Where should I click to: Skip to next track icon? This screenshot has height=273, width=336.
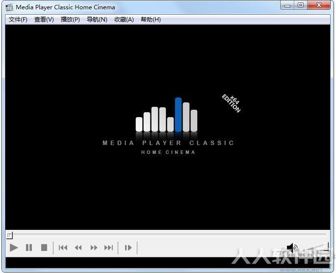point(108,248)
